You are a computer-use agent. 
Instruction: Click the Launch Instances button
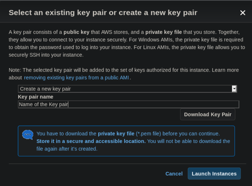[214, 174]
